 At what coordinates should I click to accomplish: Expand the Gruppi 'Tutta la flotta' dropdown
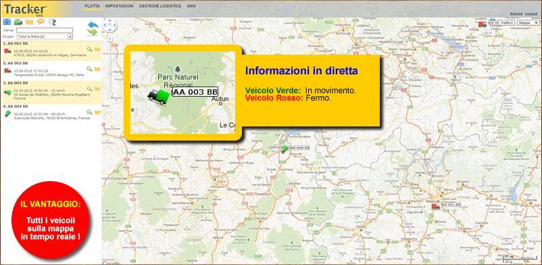tap(44, 37)
